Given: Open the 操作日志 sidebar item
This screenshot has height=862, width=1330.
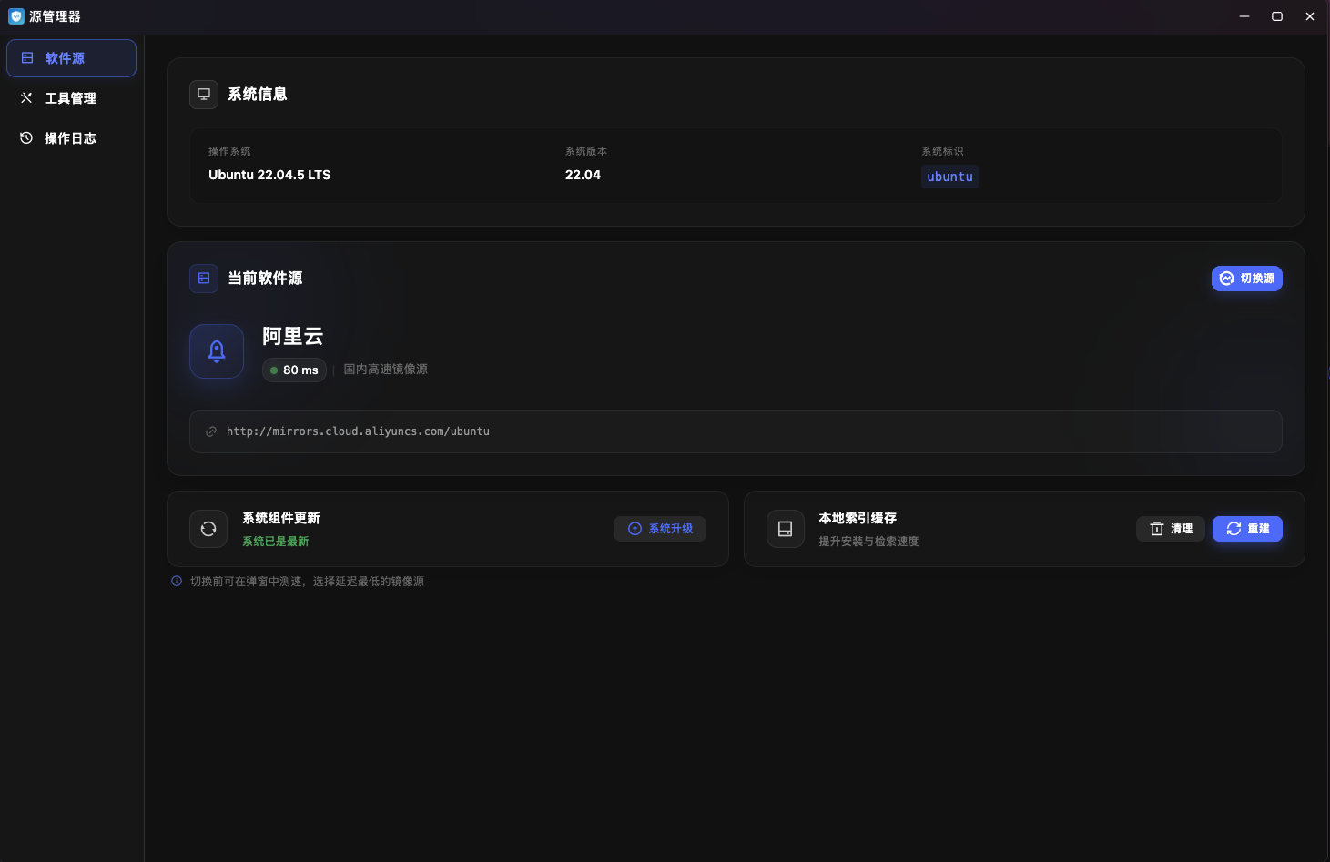Looking at the screenshot, I should pos(71,138).
